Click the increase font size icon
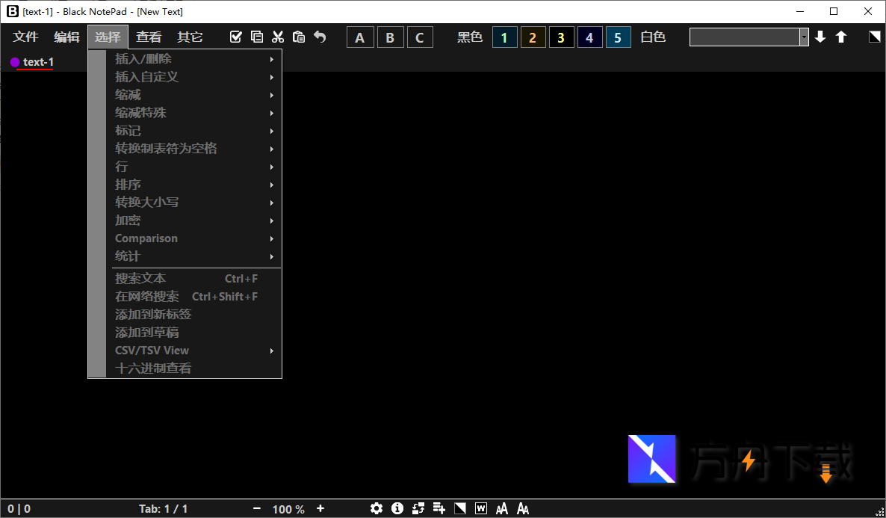 (502, 508)
